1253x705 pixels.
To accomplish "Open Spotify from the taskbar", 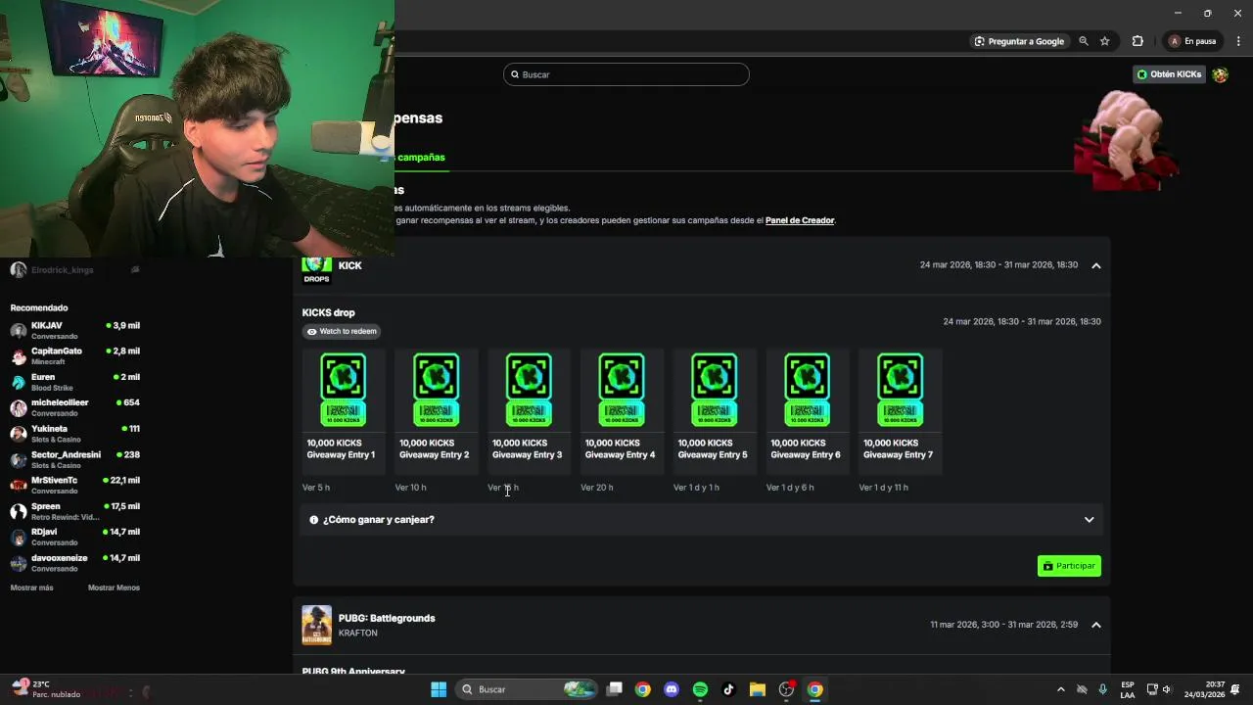I will click(700, 689).
